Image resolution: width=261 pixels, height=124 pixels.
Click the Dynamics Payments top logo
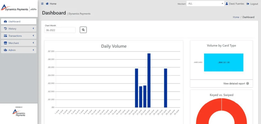(x=15, y=8)
